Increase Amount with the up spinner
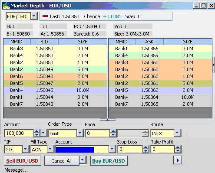The width and height of the screenshot is (215, 173). (36, 131)
